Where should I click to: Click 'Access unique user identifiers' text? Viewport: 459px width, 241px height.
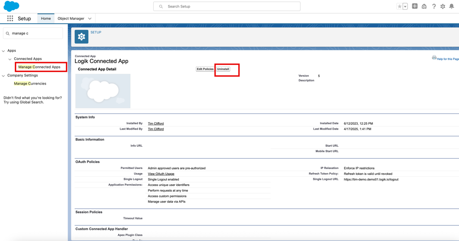pos(169,185)
